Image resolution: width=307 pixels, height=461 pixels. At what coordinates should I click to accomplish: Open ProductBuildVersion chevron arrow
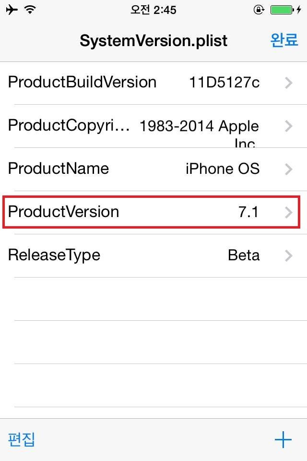click(288, 83)
